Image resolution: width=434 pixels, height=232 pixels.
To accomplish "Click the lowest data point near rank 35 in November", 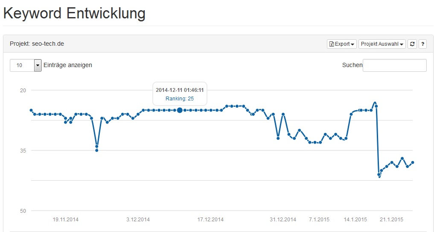I will pos(96,150).
